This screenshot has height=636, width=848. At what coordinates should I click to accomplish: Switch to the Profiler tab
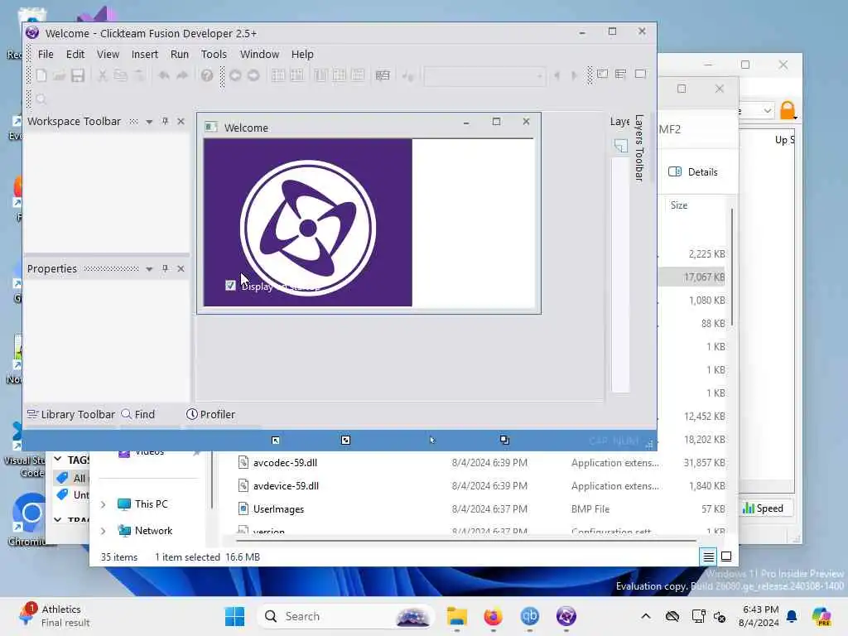[210, 414]
